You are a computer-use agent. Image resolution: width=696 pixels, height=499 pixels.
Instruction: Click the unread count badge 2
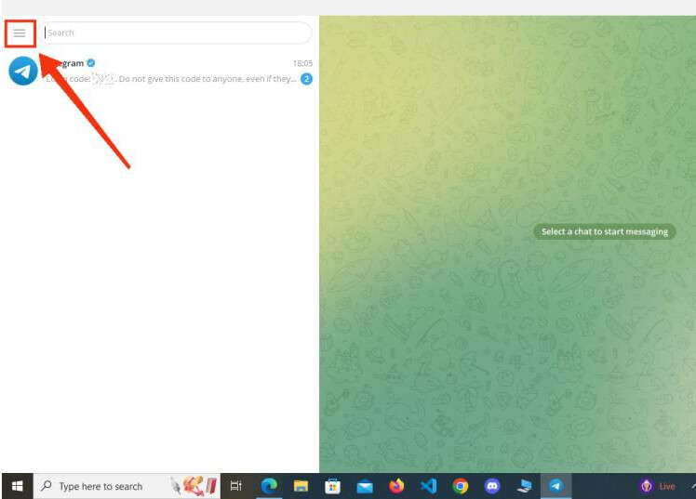coord(306,79)
